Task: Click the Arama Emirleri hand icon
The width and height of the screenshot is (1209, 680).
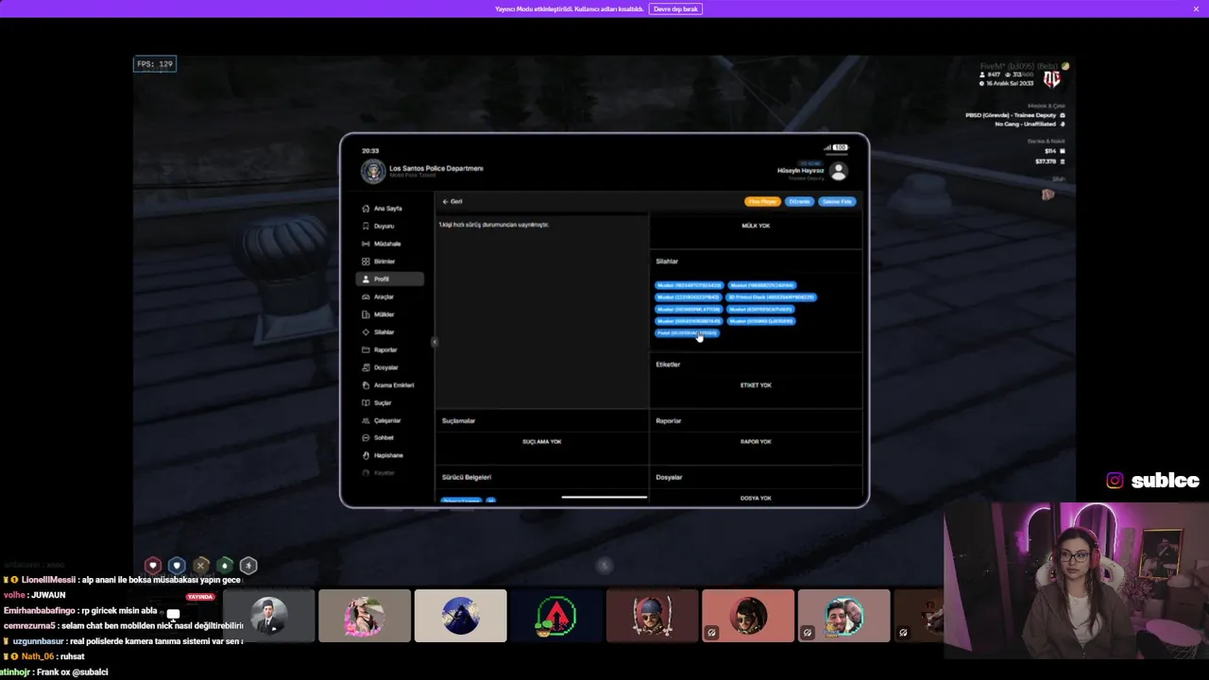Action: pyautogui.click(x=366, y=385)
